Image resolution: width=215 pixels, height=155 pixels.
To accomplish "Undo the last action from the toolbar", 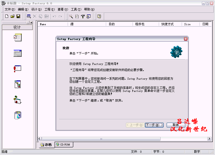I will coord(55,16).
